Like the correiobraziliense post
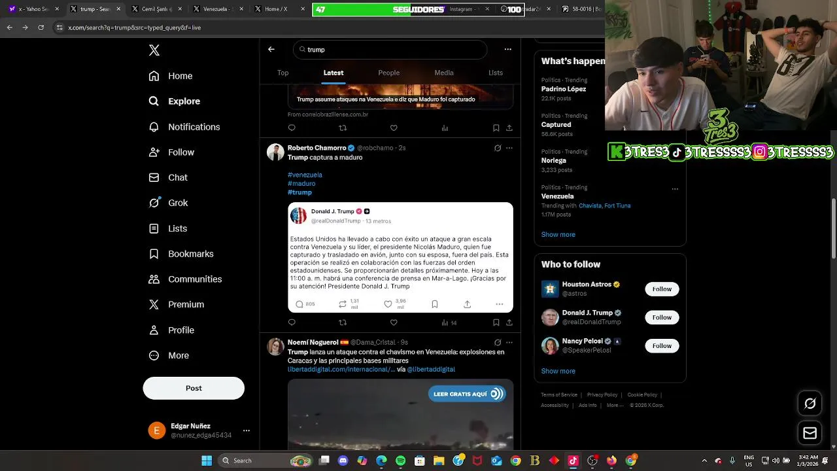 (x=394, y=128)
